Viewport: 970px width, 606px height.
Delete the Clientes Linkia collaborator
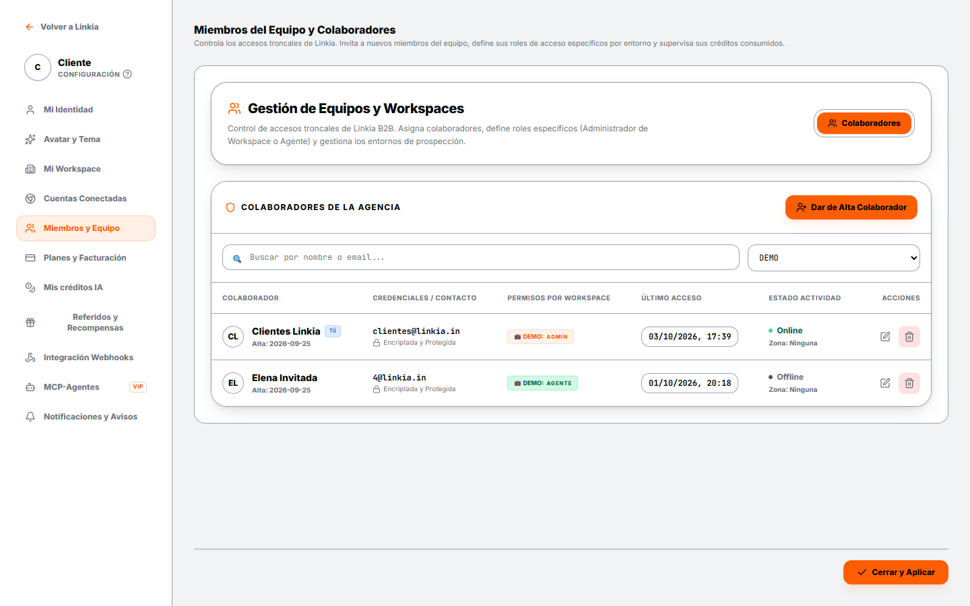[x=909, y=337]
